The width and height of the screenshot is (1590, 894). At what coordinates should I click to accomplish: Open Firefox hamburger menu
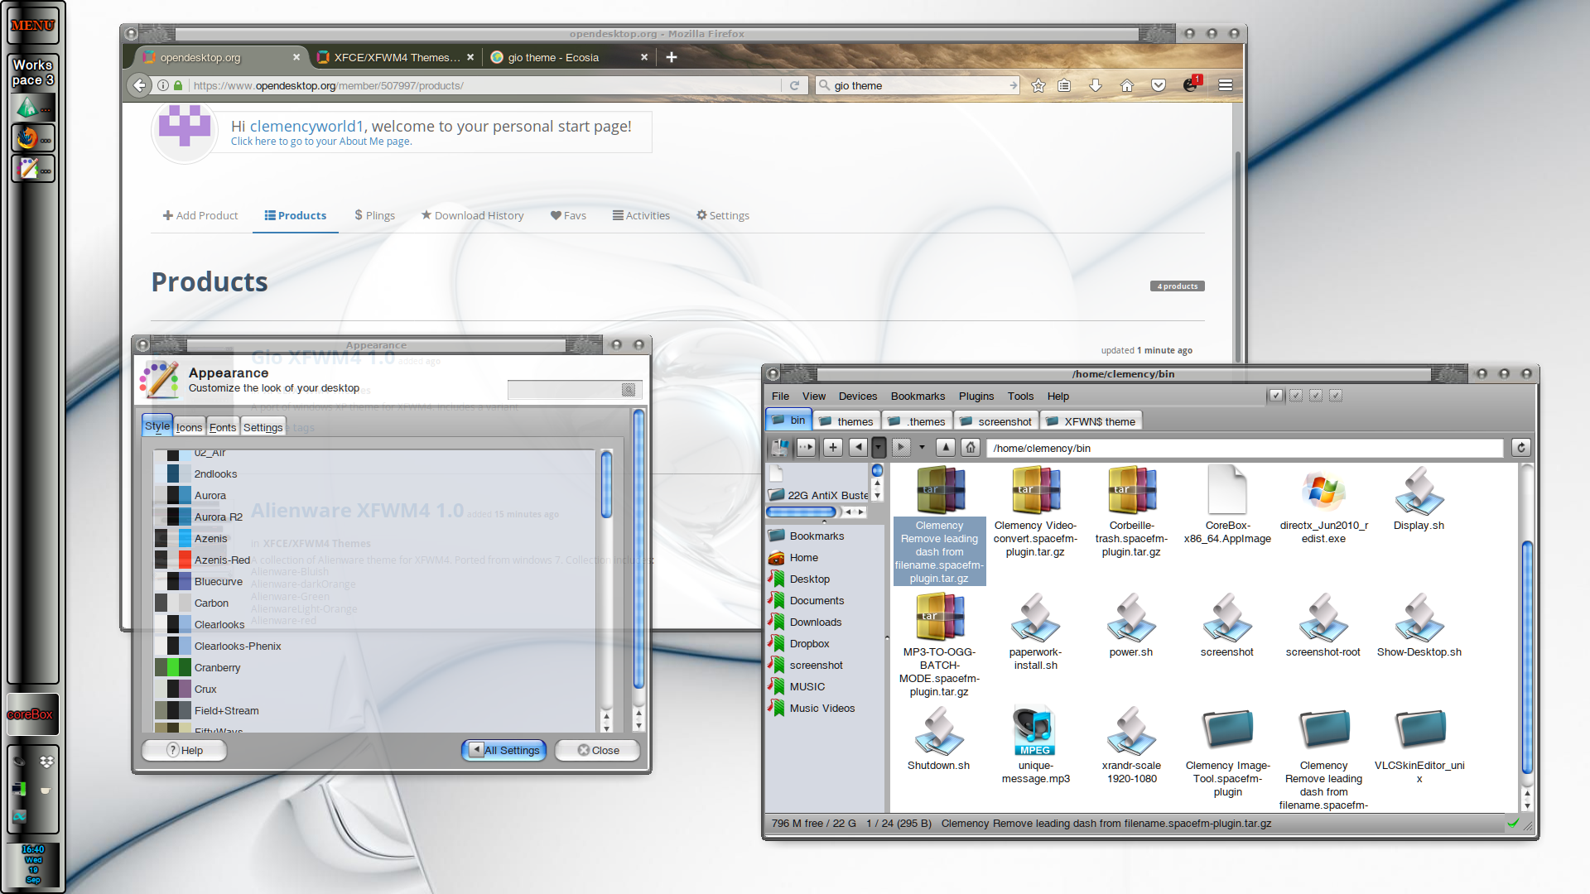1226,85
